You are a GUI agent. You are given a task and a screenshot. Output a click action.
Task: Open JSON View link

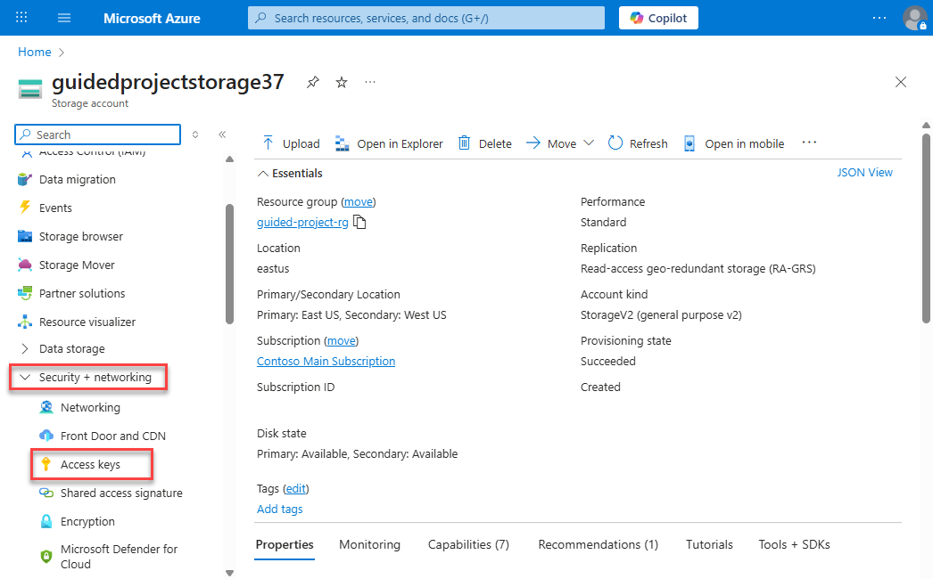tap(864, 173)
